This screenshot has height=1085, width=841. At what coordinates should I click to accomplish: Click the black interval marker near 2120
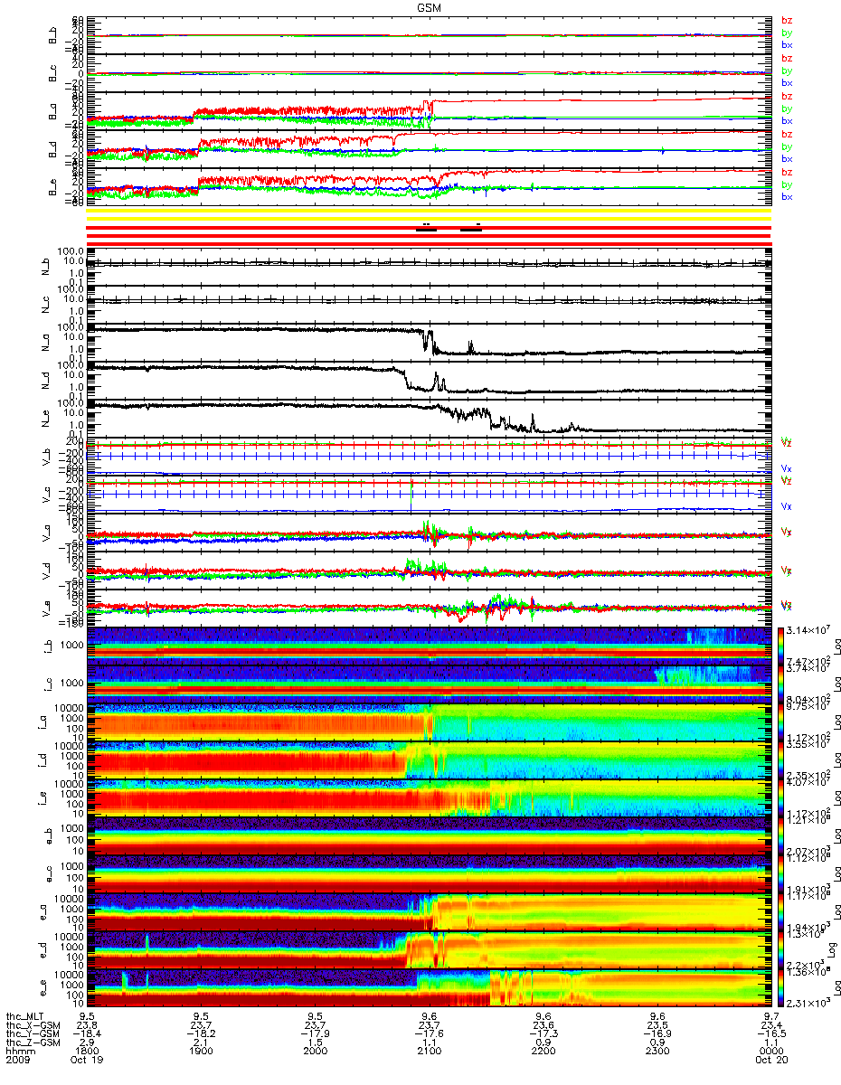(x=471, y=230)
